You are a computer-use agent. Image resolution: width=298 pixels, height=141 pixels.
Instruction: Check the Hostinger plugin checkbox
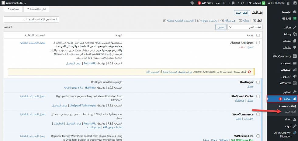coord(258,82)
